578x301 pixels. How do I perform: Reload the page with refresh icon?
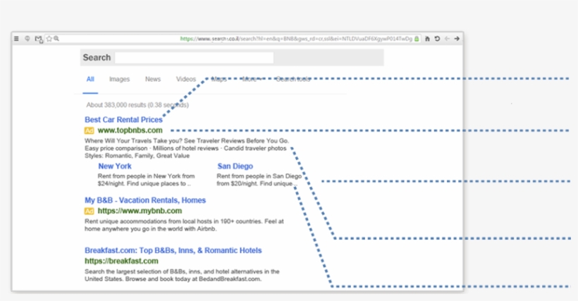tap(437, 39)
